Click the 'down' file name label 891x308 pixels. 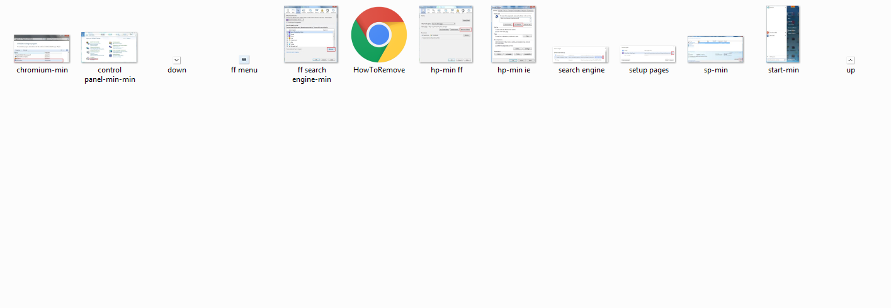(x=177, y=70)
